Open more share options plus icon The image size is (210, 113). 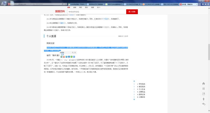pyautogui.click(x=74, y=57)
